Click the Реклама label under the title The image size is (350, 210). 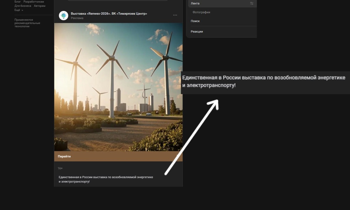77,18
